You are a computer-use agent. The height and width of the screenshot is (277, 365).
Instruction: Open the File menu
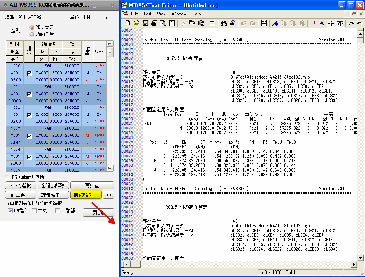click(x=134, y=14)
